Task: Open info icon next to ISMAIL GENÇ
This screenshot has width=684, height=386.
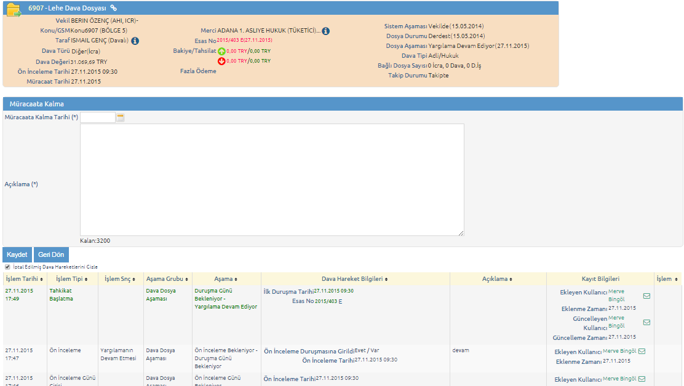Action: coord(135,41)
